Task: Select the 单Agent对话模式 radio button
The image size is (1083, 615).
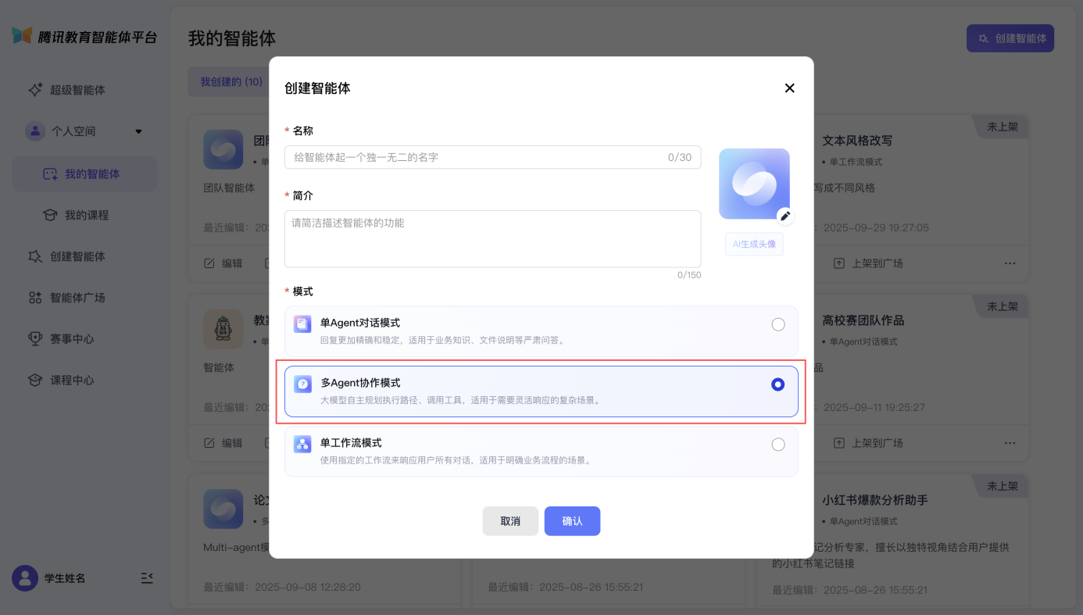Action: click(777, 324)
